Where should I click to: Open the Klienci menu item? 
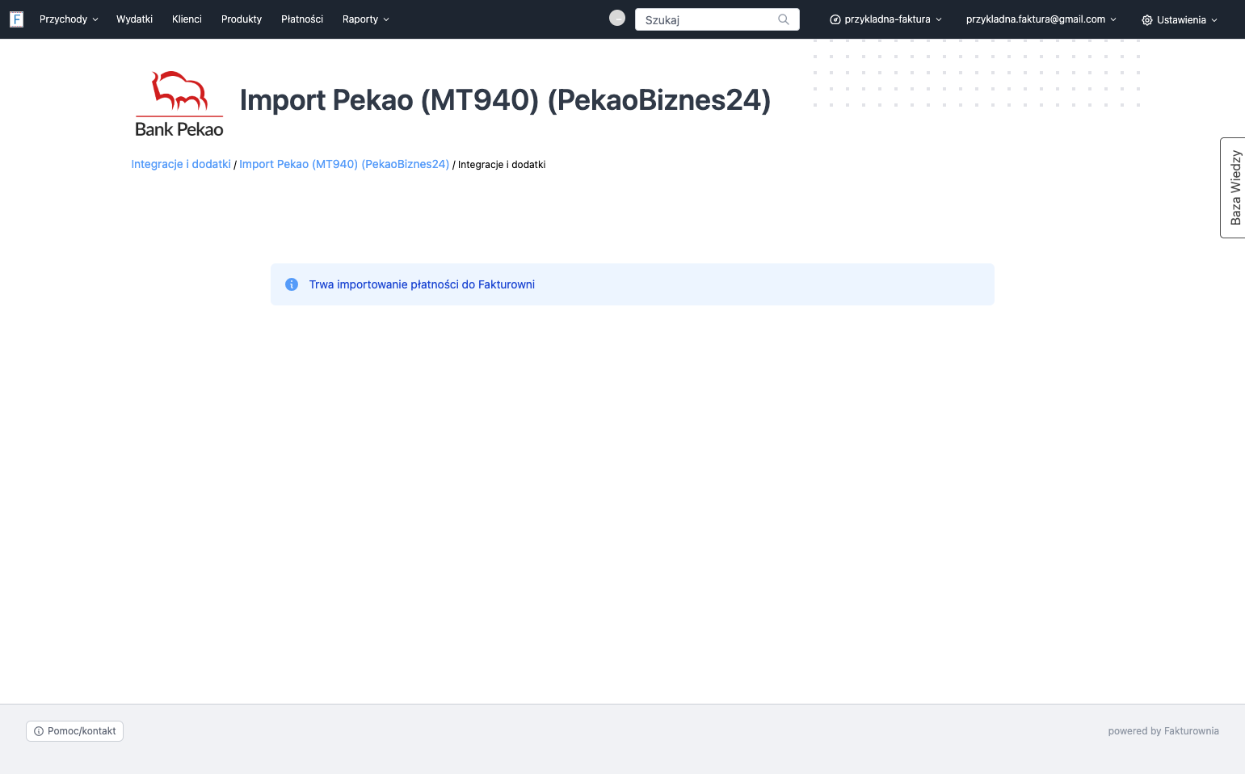pyautogui.click(x=187, y=19)
